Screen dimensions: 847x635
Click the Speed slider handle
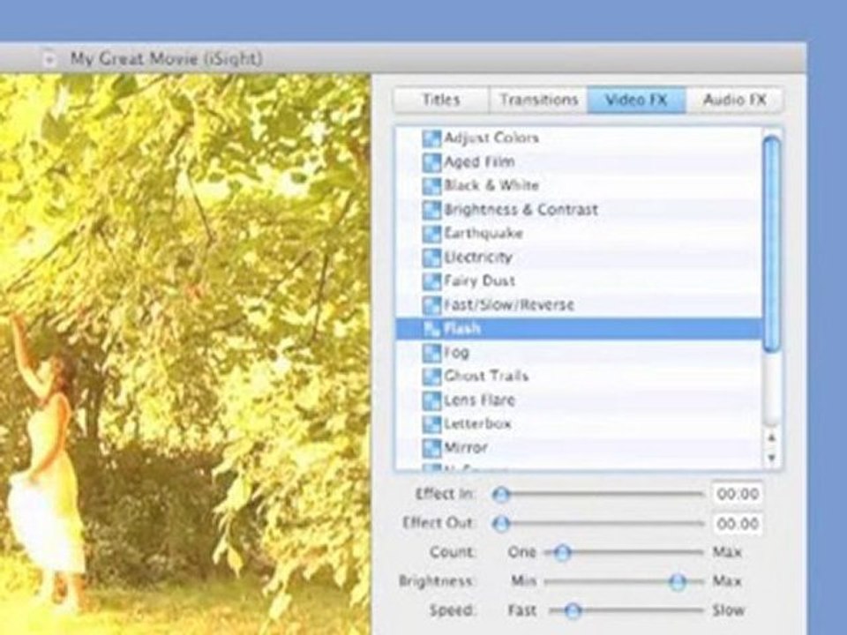click(573, 610)
